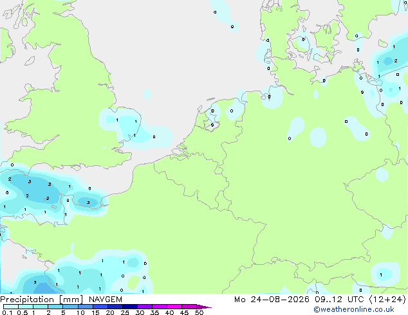Image resolution: width=408 pixels, height=315 pixels.
Task: Click the 2–5 mm legend color swatch
Action: 55,307
